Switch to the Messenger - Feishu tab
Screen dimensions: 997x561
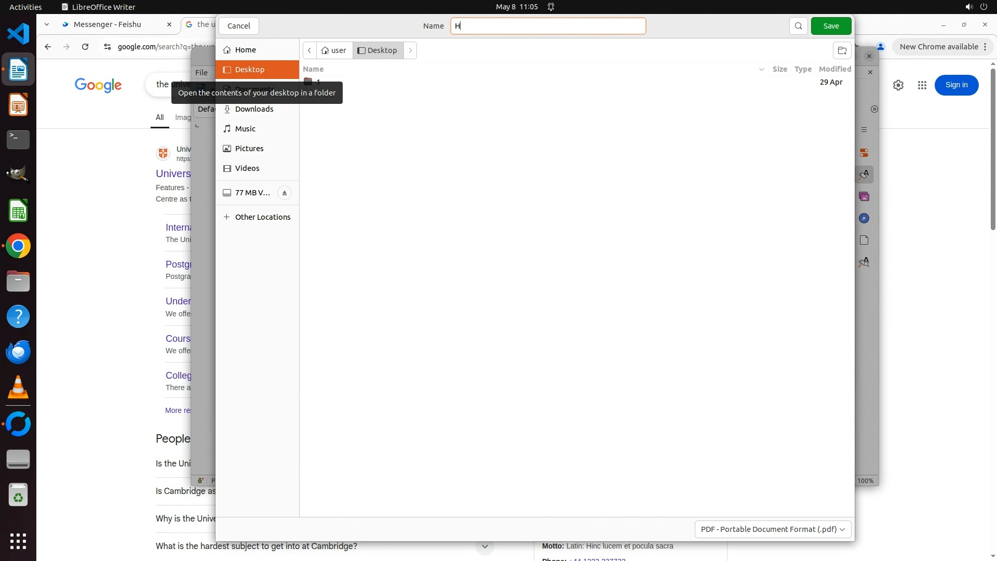(107, 24)
